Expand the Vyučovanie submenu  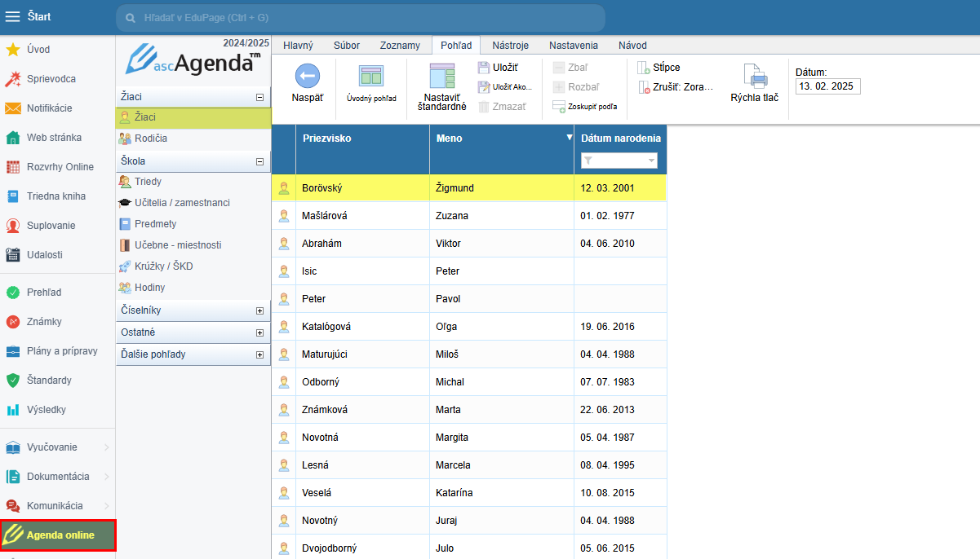coord(106,447)
